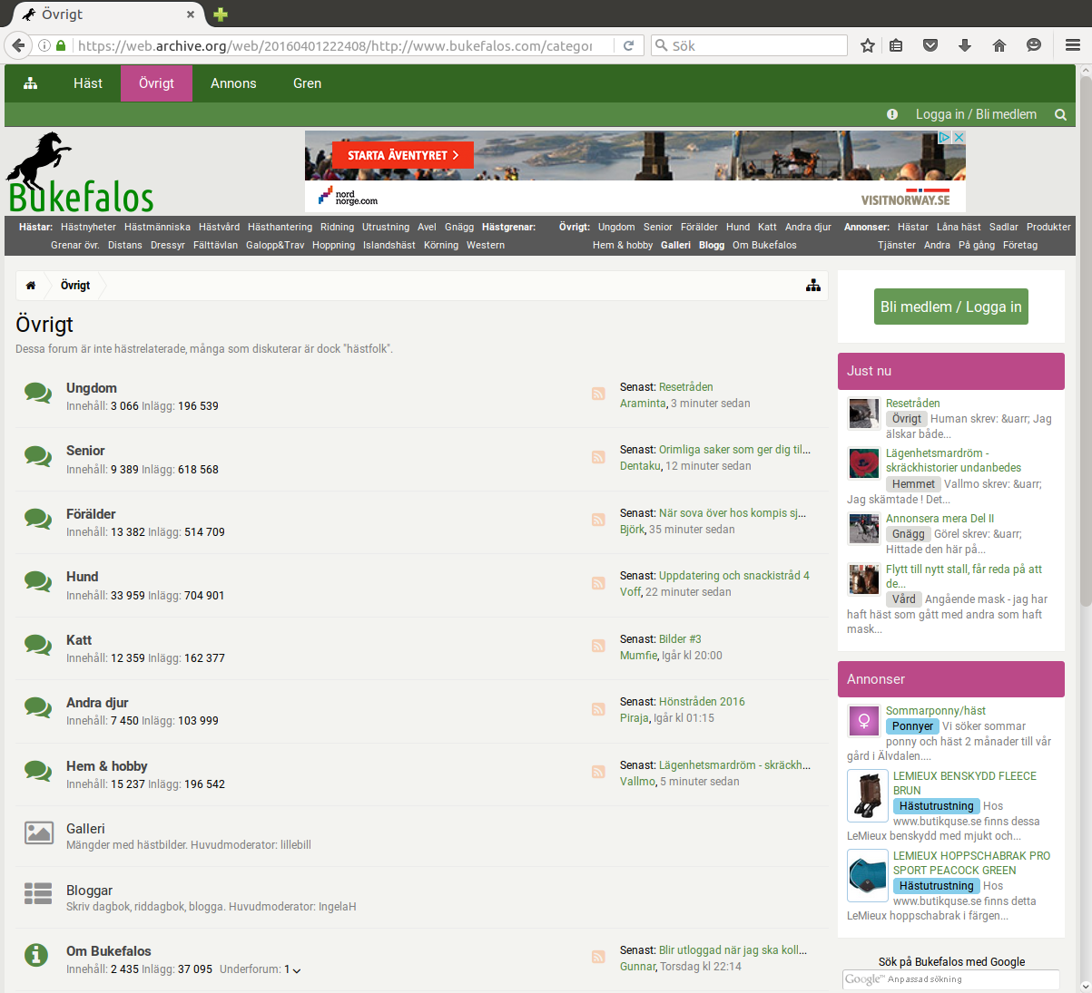Click the Hästutrustning tag under Lemieux Benskydd
The height and width of the screenshot is (993, 1092).
pyautogui.click(x=936, y=806)
